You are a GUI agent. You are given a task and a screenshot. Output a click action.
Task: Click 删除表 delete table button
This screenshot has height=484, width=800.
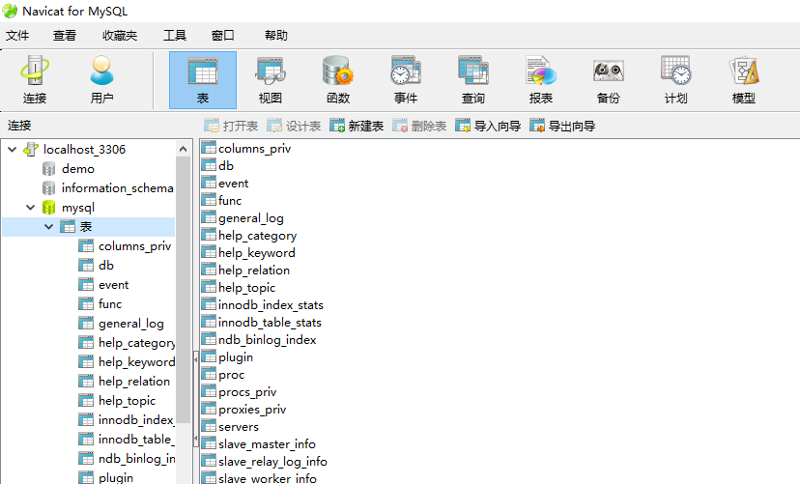419,126
